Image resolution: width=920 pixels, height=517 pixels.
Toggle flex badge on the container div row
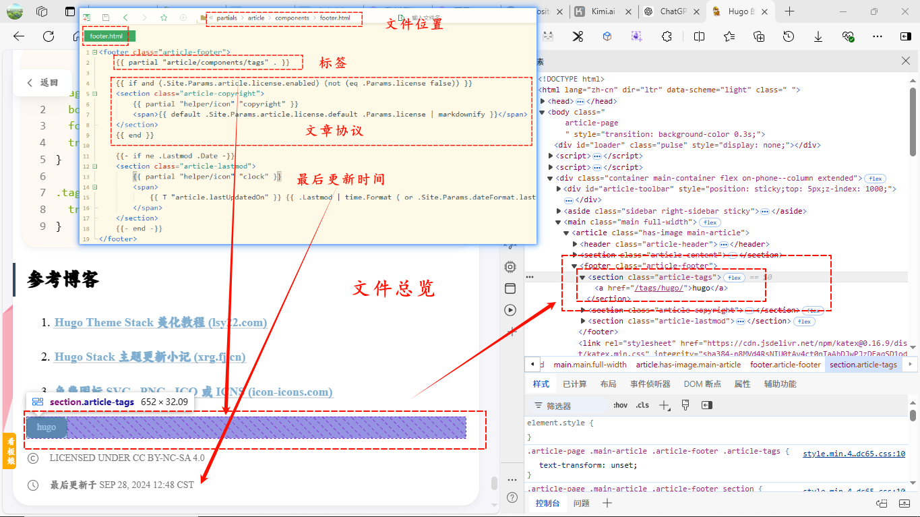pos(875,179)
